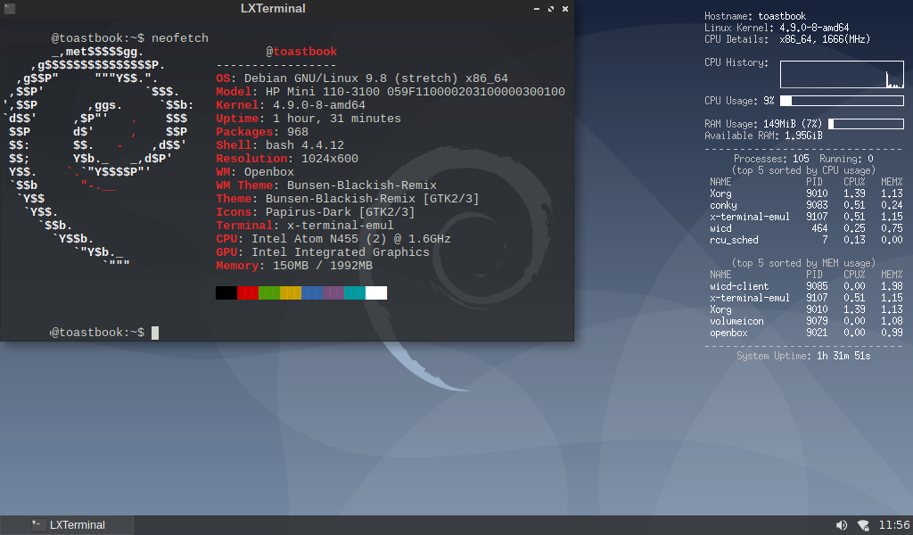Click the 11:56 clock in the panel

pyautogui.click(x=893, y=525)
